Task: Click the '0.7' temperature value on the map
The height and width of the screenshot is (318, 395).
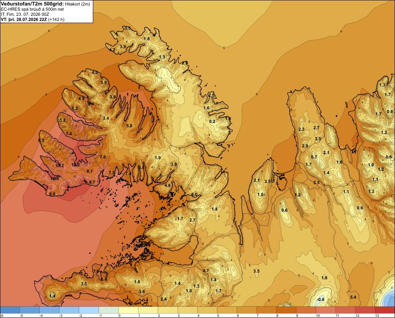Action: [x=314, y=157]
